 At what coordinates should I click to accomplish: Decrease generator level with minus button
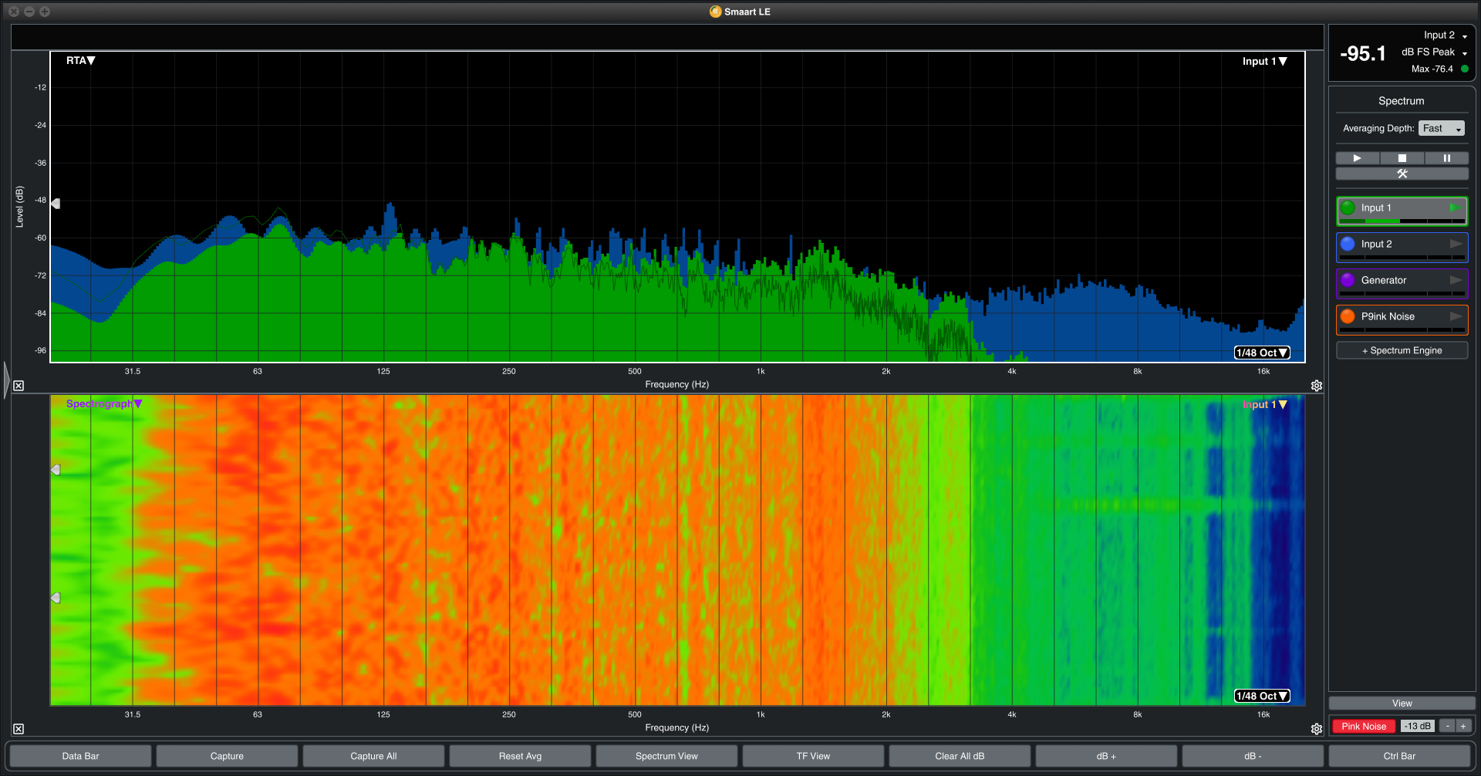(x=1448, y=726)
